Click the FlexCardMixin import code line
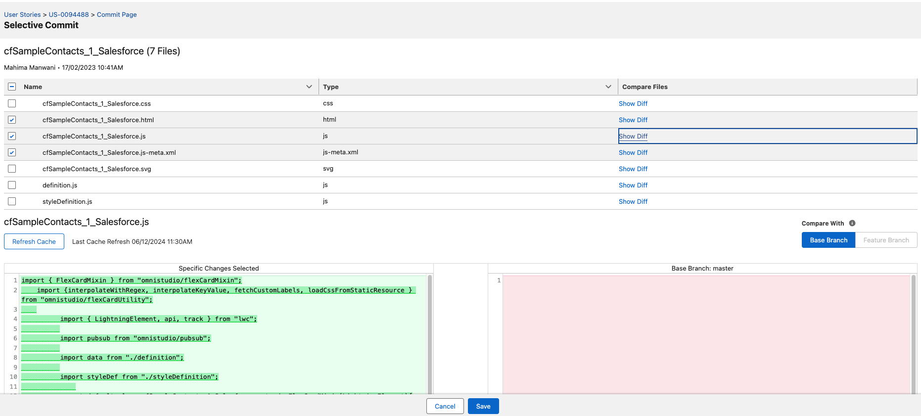 [132, 280]
